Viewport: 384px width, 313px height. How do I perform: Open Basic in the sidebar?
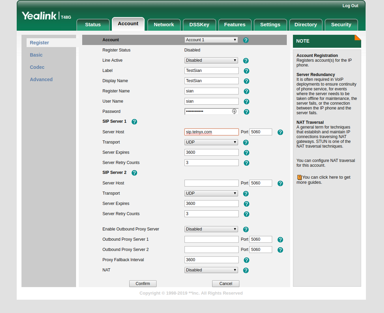[x=36, y=55]
